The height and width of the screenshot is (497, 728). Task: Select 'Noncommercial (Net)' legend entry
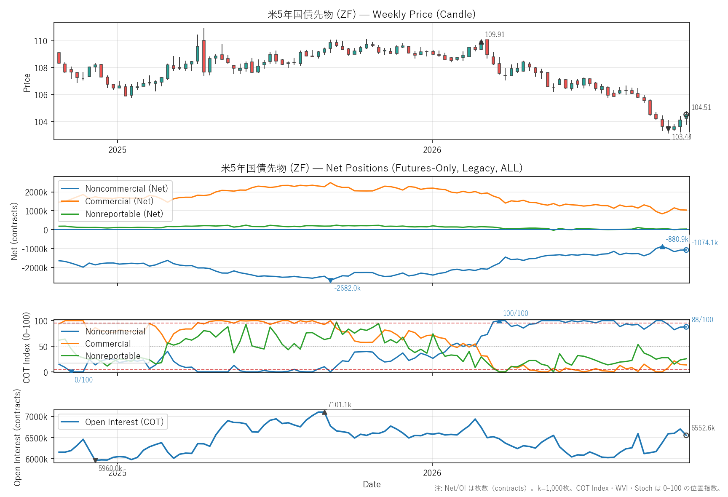(x=115, y=189)
